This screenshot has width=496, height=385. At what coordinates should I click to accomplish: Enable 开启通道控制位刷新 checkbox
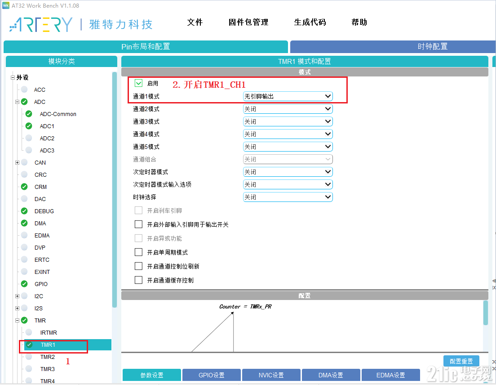(138, 266)
